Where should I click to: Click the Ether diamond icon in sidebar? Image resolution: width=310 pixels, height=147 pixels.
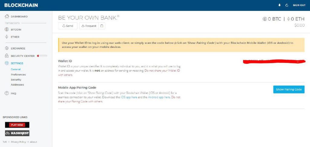(x=7, y=37)
